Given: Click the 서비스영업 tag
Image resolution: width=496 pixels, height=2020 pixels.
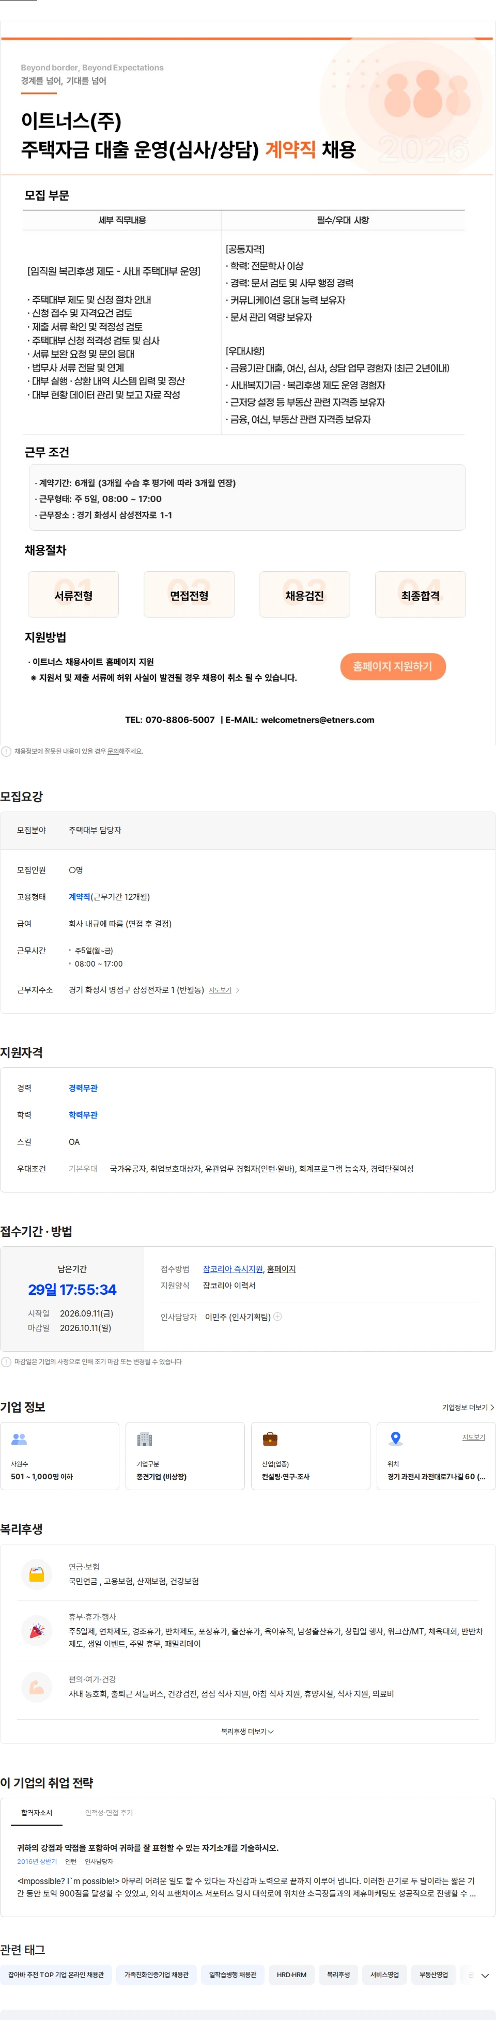Looking at the screenshot, I should tap(385, 1975).
